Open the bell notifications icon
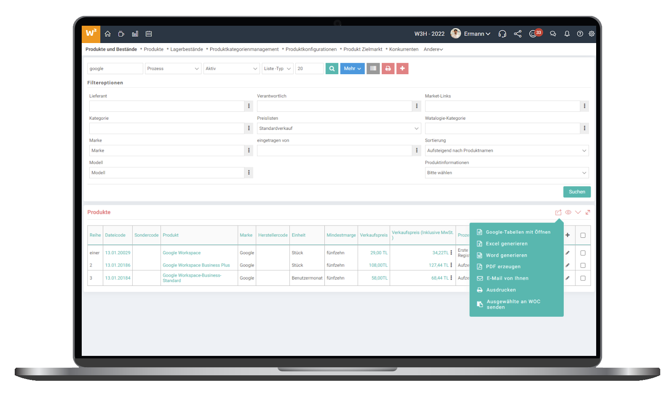 coord(567,34)
